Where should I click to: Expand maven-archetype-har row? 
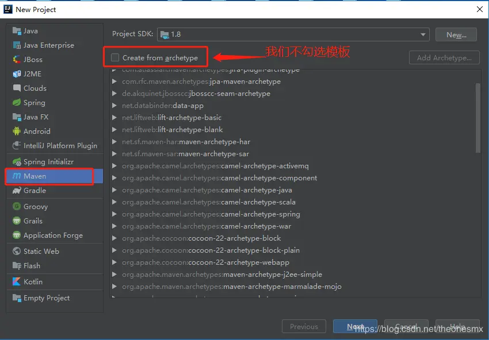point(114,142)
